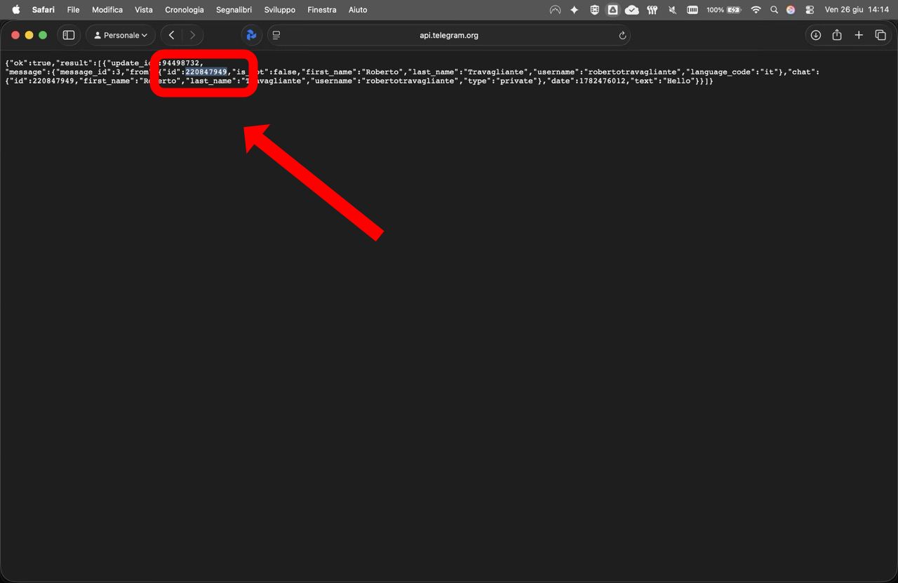Click the forks-shaped menu bar icon
This screenshot has height=583, width=898.
pyautogui.click(x=652, y=10)
